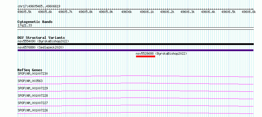
Task: Open transcript SPOP|NM_001007226
Action: [x=33, y=110]
